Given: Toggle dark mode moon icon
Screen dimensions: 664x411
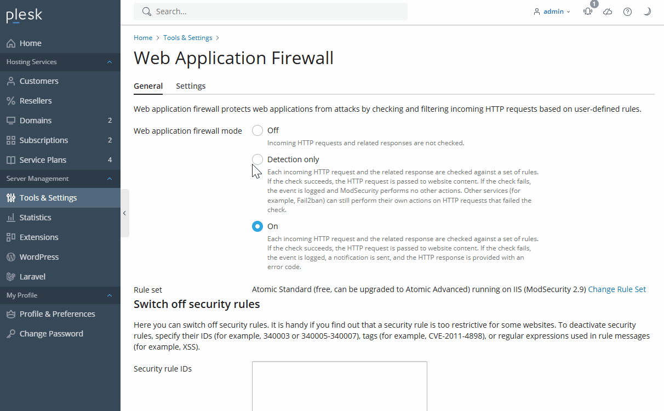Looking at the screenshot, I should coord(647,12).
